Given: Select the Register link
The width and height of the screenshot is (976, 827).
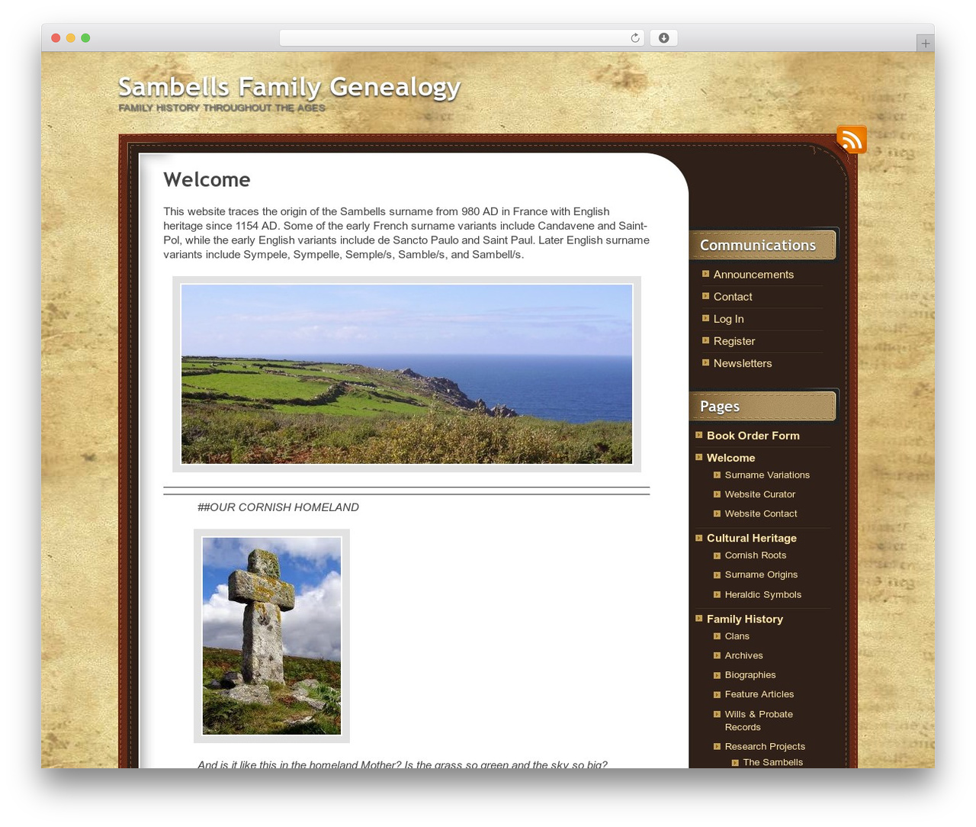Looking at the screenshot, I should coord(734,341).
